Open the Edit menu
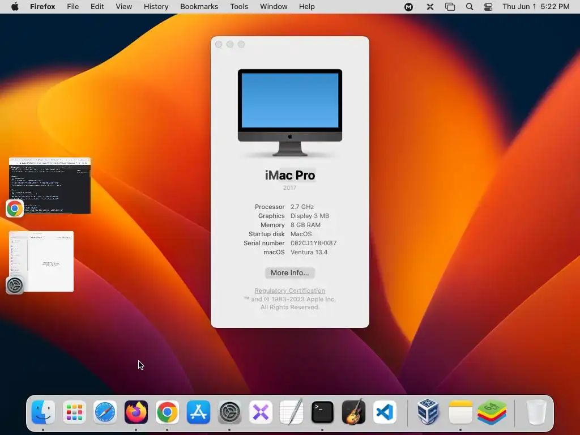This screenshot has height=435, width=580. coord(97,7)
